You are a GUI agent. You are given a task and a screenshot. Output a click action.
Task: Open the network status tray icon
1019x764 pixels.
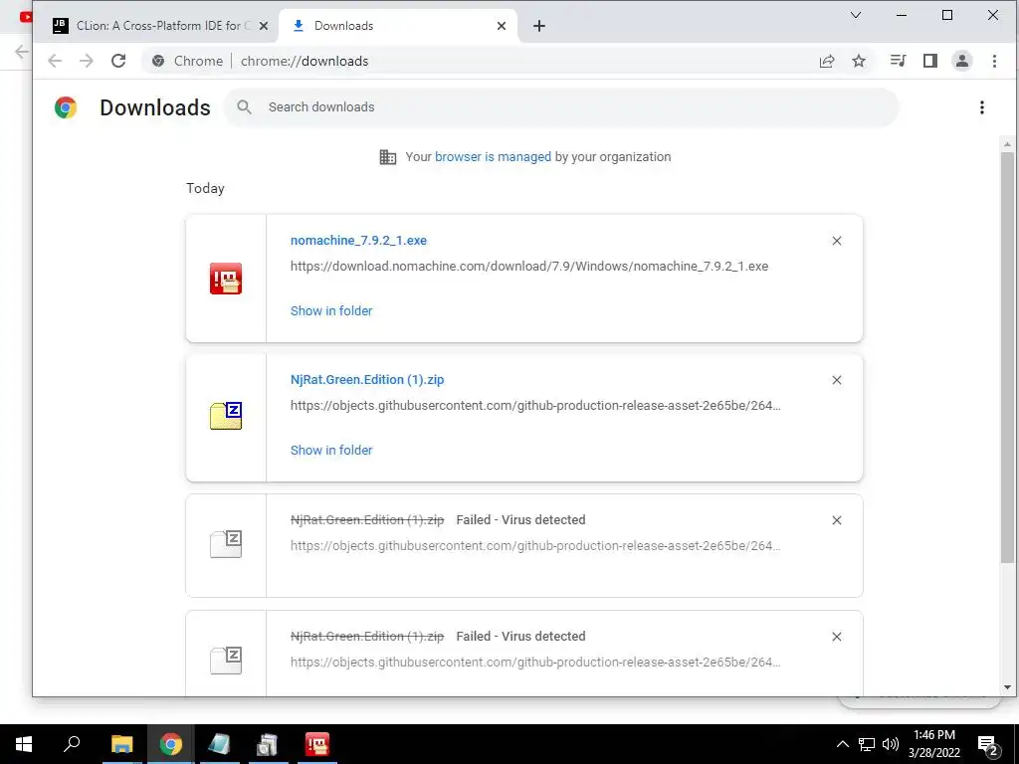tap(867, 744)
